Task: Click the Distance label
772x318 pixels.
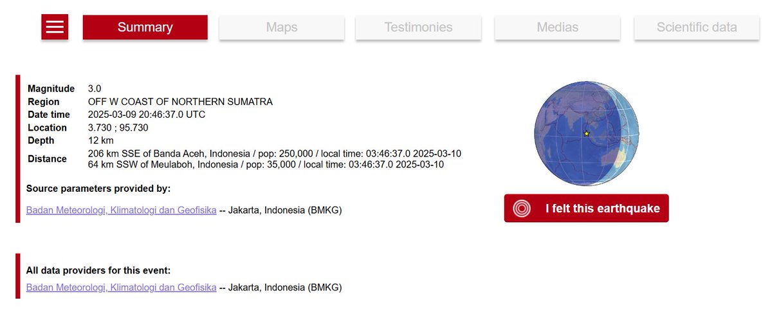Action: [47, 159]
